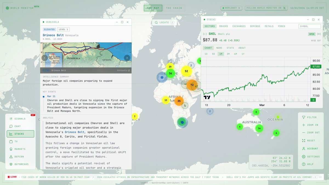Viewport: 329px width, 185px height.
Task: Select the Forex tab
Action: click(282, 26)
